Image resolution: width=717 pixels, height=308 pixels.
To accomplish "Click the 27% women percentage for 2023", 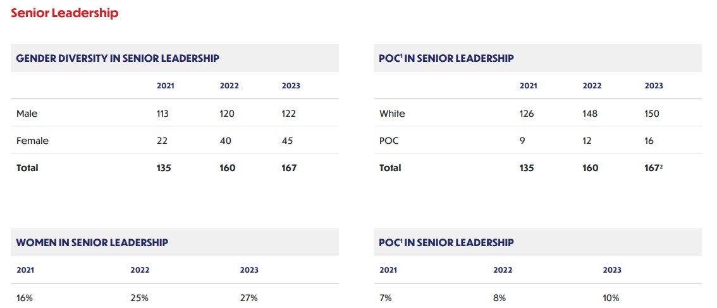I will [x=249, y=298].
